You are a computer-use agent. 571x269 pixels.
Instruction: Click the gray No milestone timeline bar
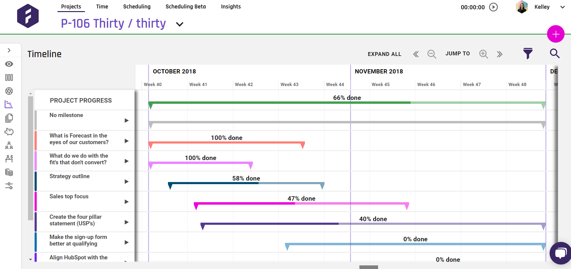click(347, 122)
